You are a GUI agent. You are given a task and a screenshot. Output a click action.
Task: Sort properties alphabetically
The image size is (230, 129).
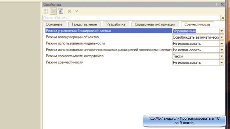click(x=46, y=11)
